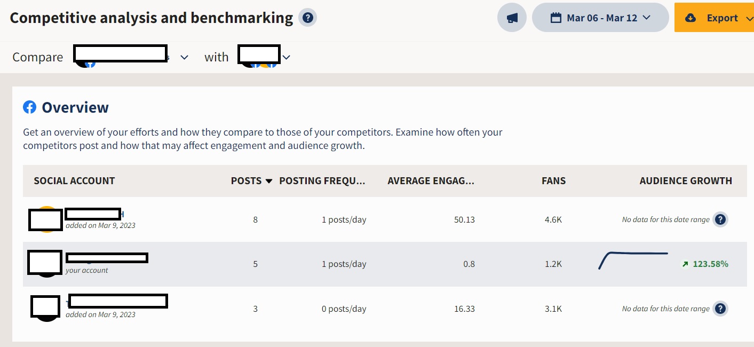This screenshot has height=347, width=754.
Task: Expand the first Compare account dropdown chevron
Action: tap(184, 57)
